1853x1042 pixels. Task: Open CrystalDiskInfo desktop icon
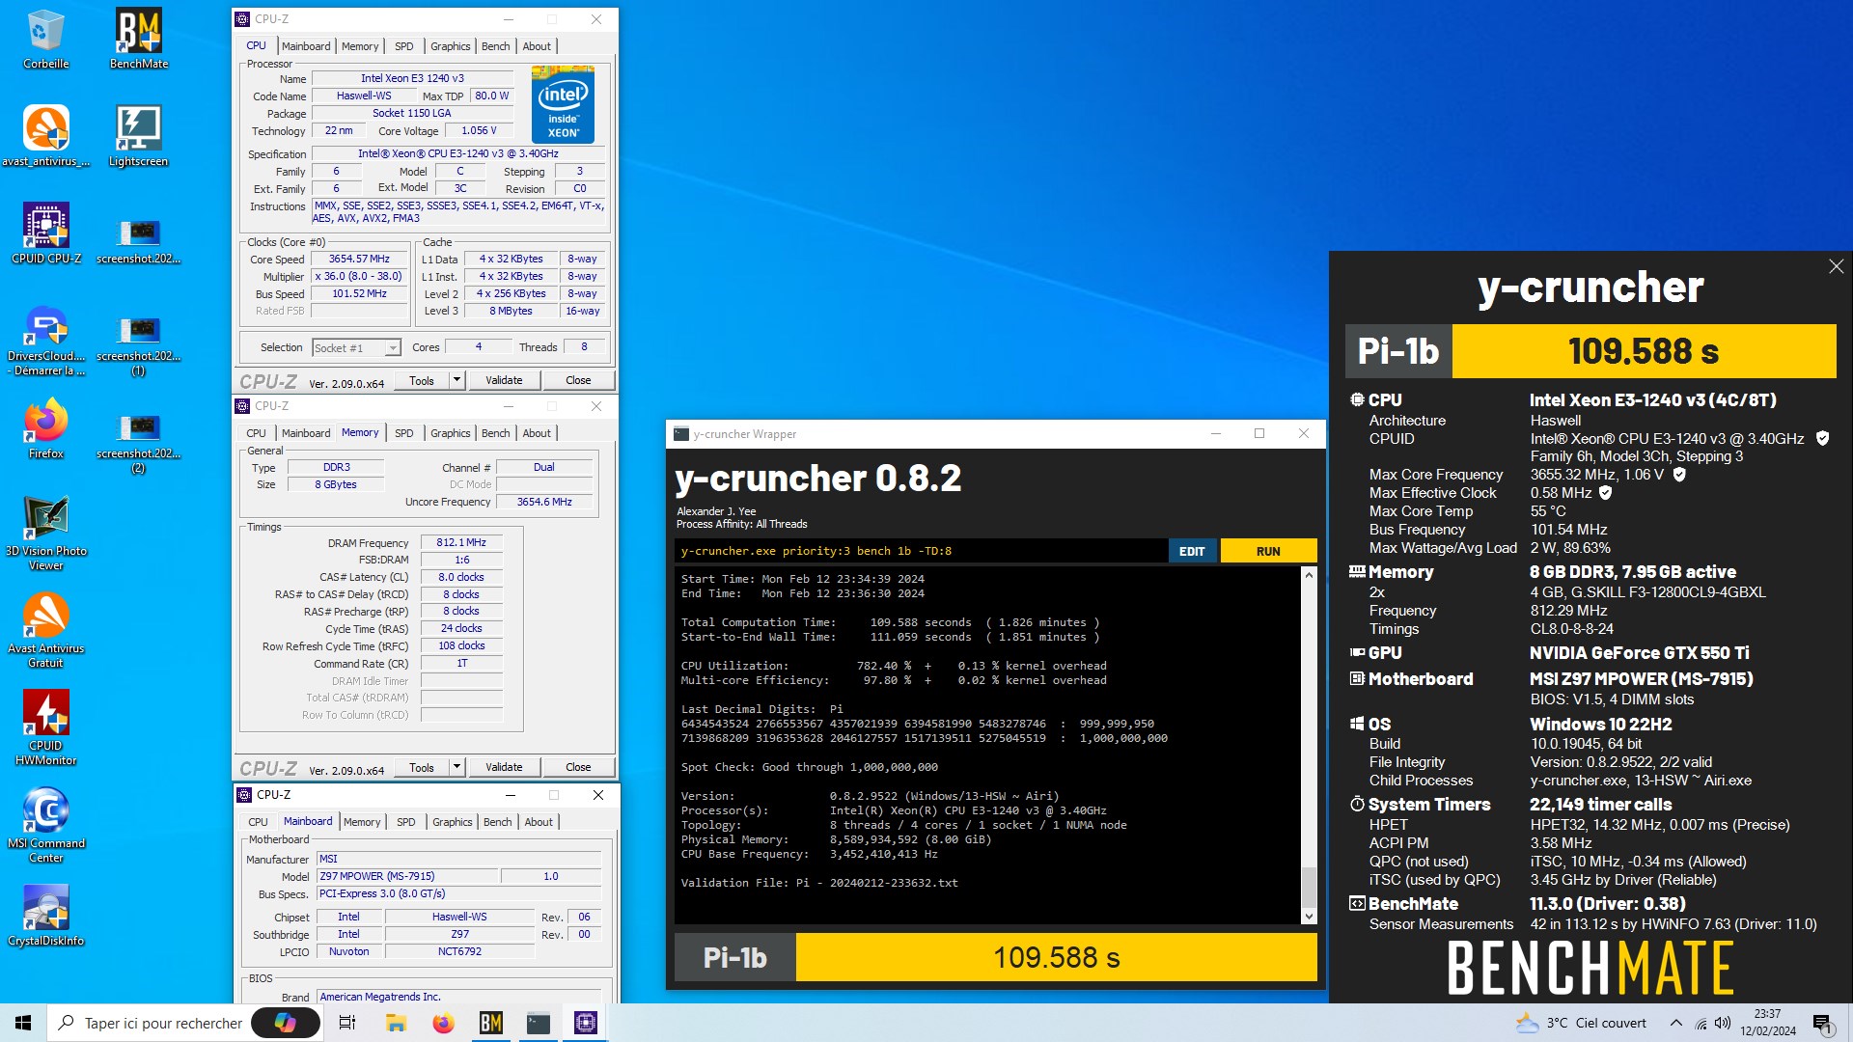tap(45, 916)
